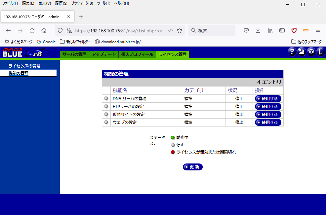Open a new tab with plus button
The height and width of the screenshot is (215, 326).
(x=81, y=17)
